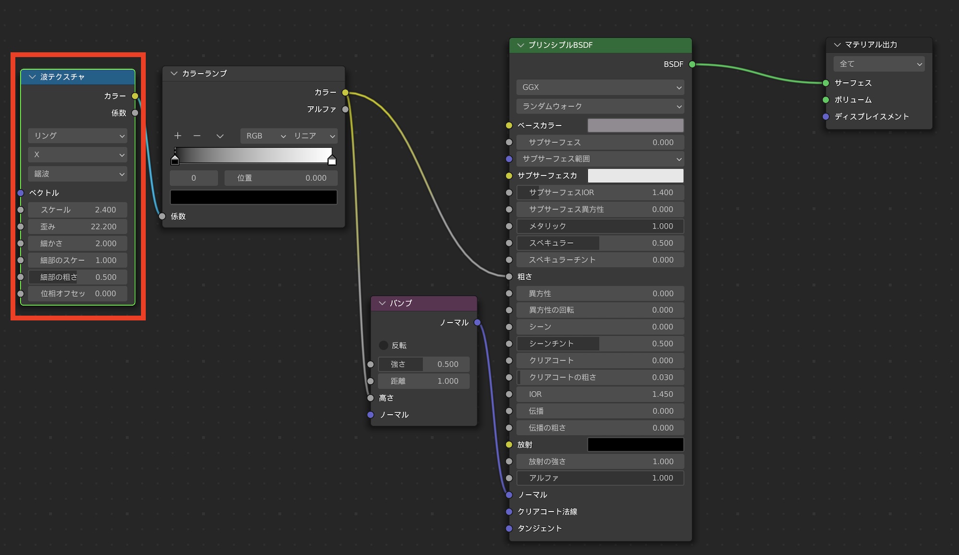Open the 全て target dropdown
The height and width of the screenshot is (555, 959).
(879, 64)
